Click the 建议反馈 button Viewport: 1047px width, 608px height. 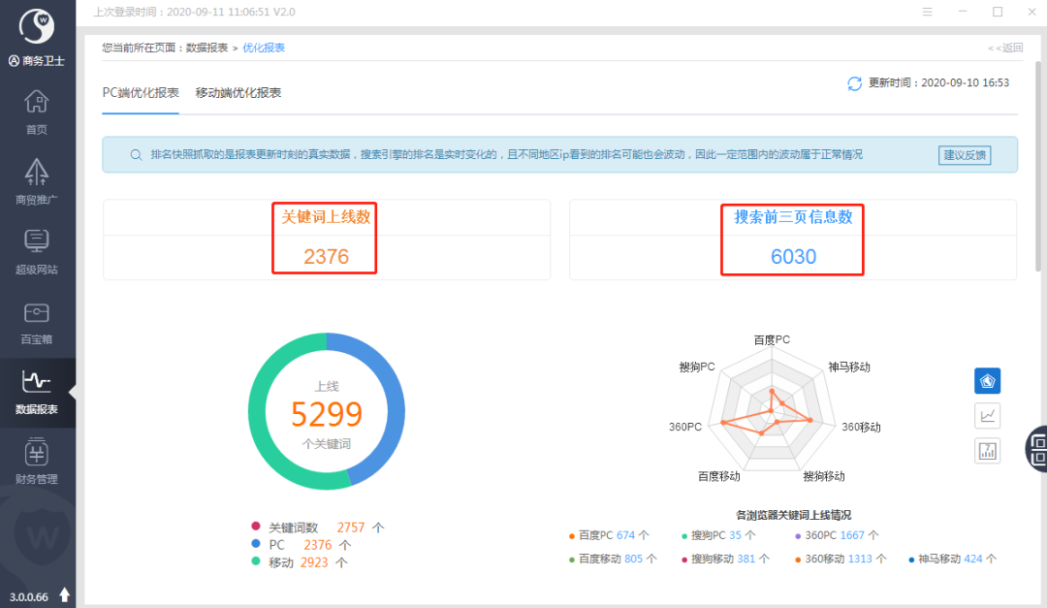point(965,155)
